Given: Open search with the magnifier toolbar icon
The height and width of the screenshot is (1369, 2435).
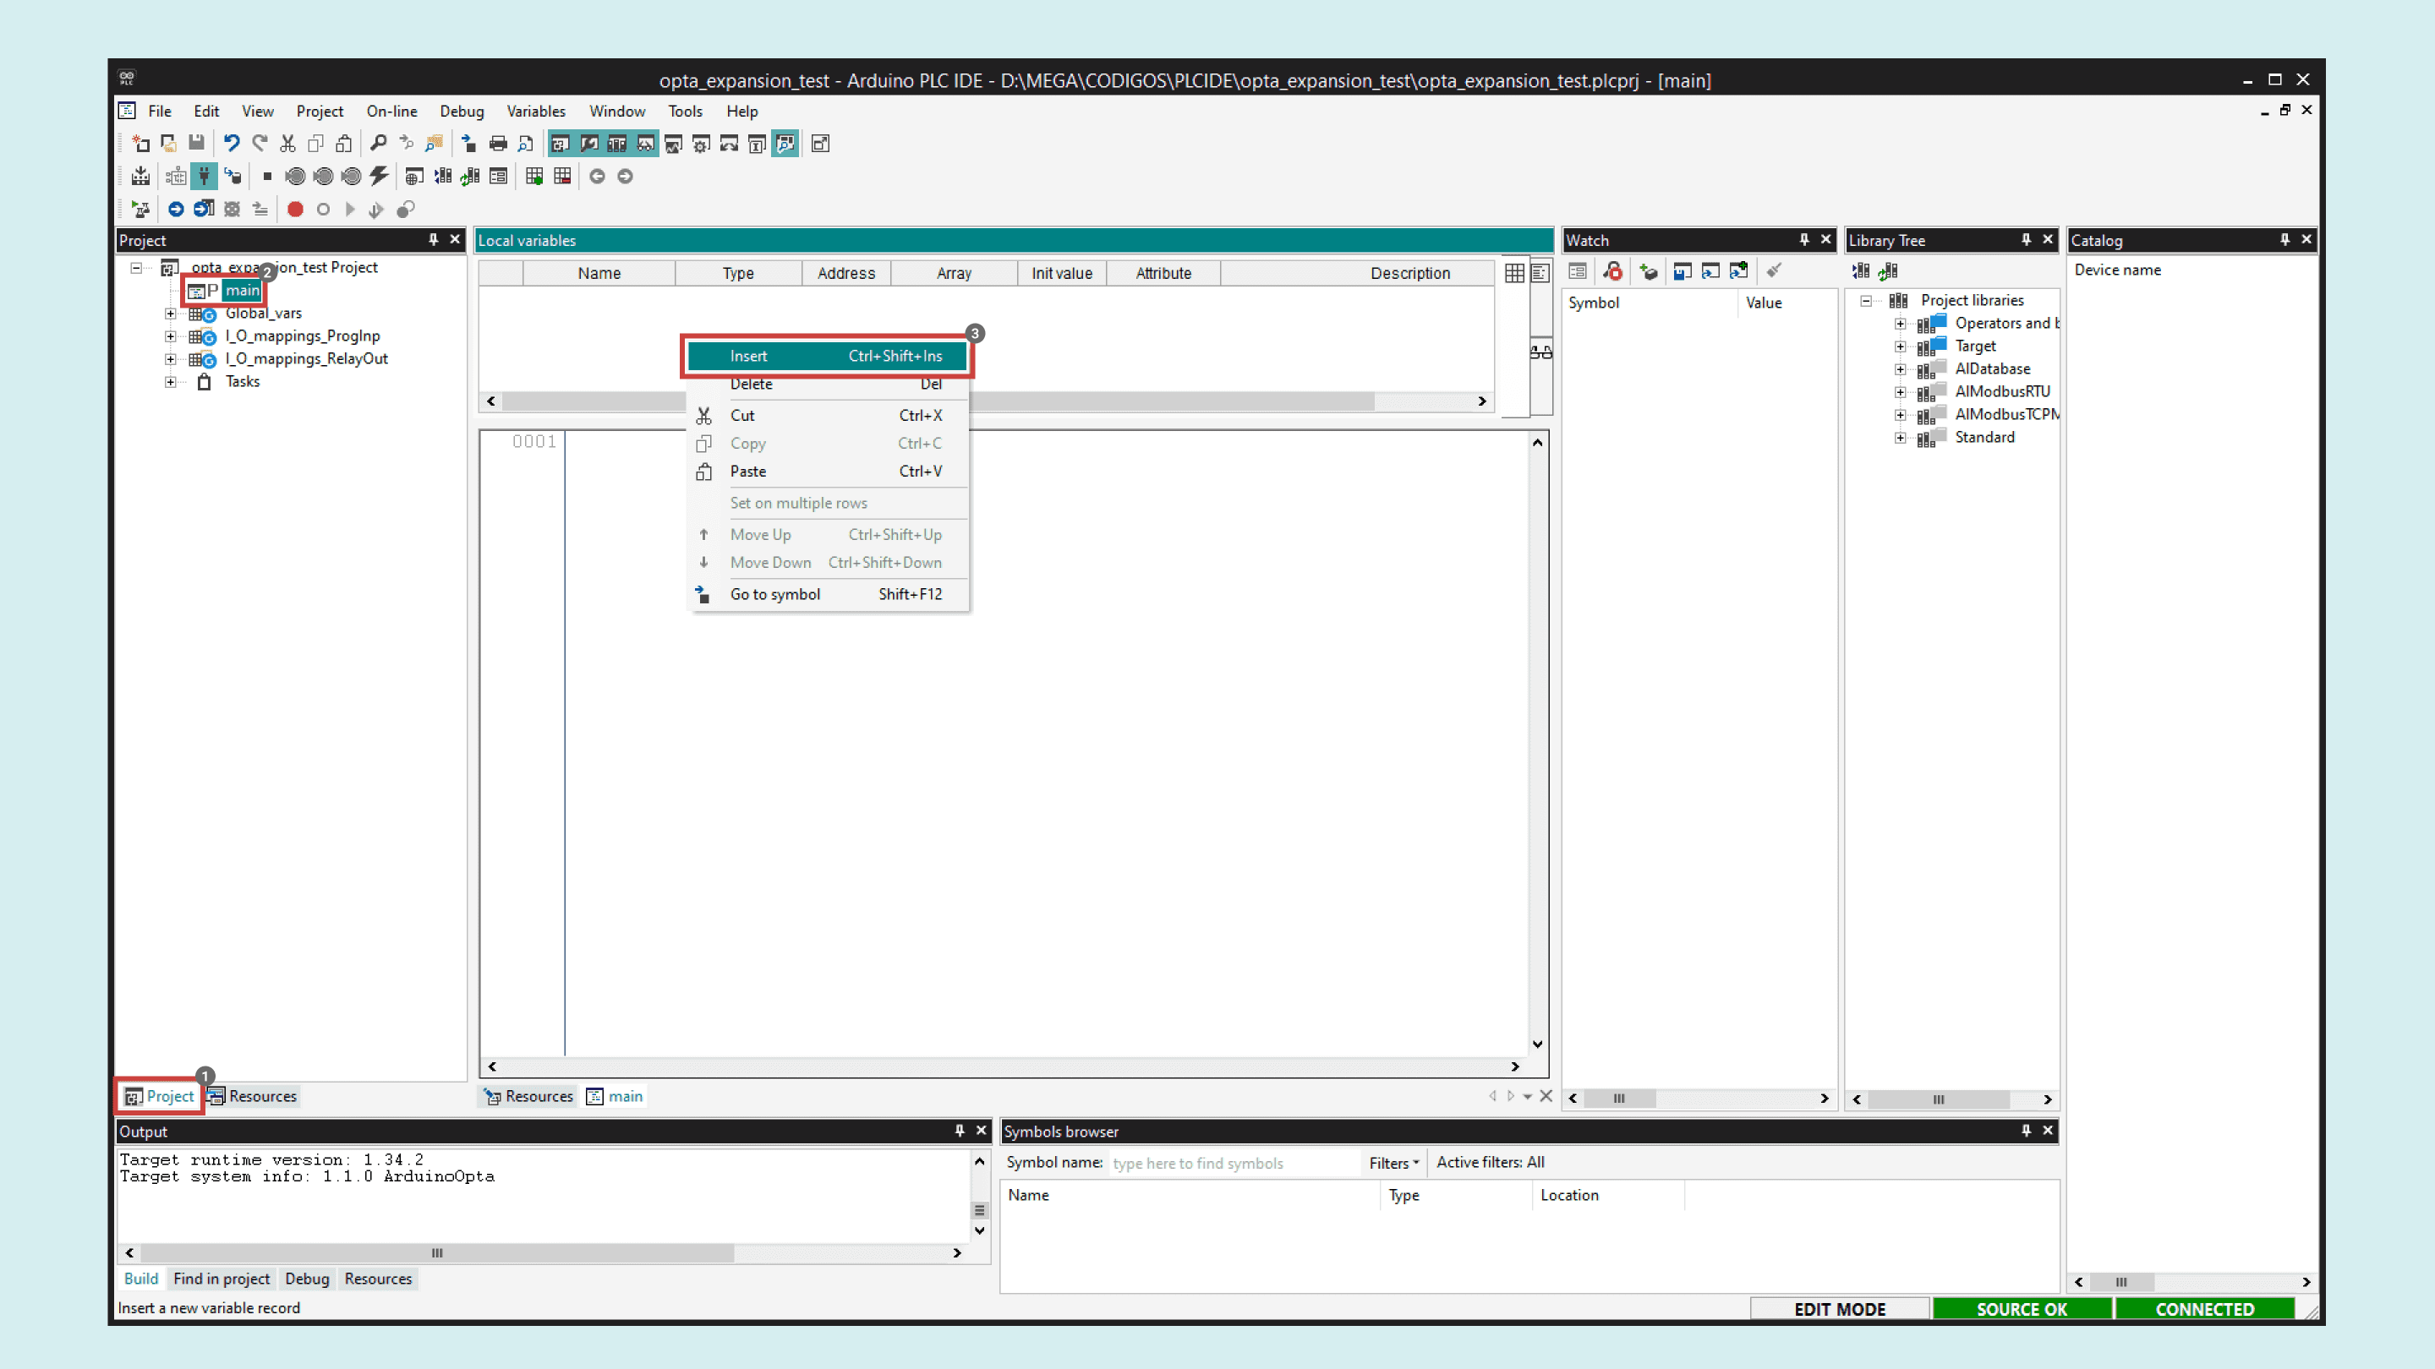Looking at the screenshot, I should [x=379, y=144].
